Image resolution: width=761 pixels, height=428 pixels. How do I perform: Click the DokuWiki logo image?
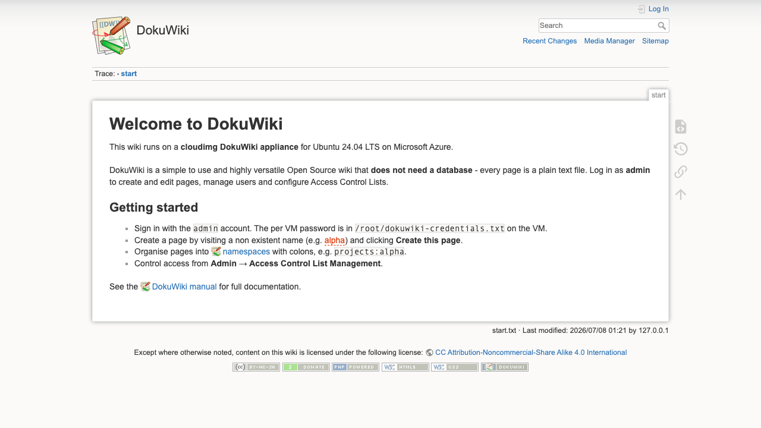click(x=111, y=36)
